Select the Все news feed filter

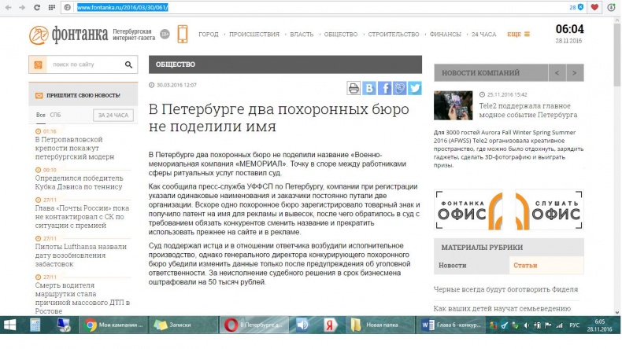coord(40,115)
